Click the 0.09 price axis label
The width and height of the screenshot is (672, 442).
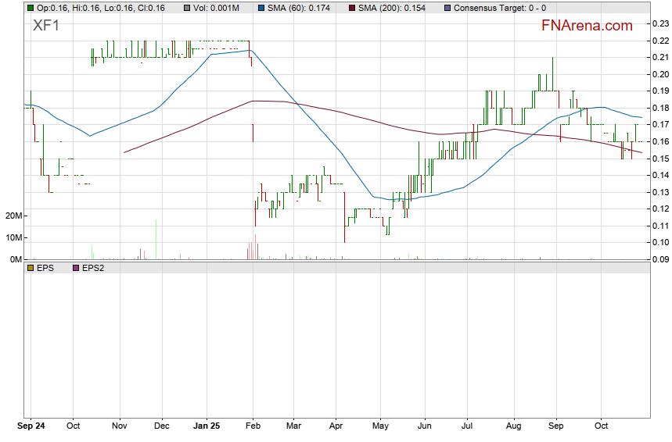click(x=659, y=259)
